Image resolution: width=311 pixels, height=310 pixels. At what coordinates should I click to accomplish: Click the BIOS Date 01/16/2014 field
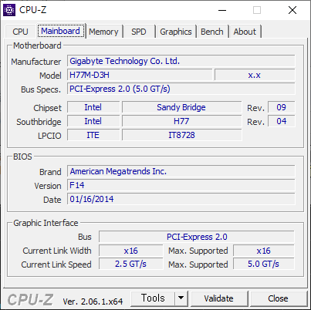[x=181, y=199]
